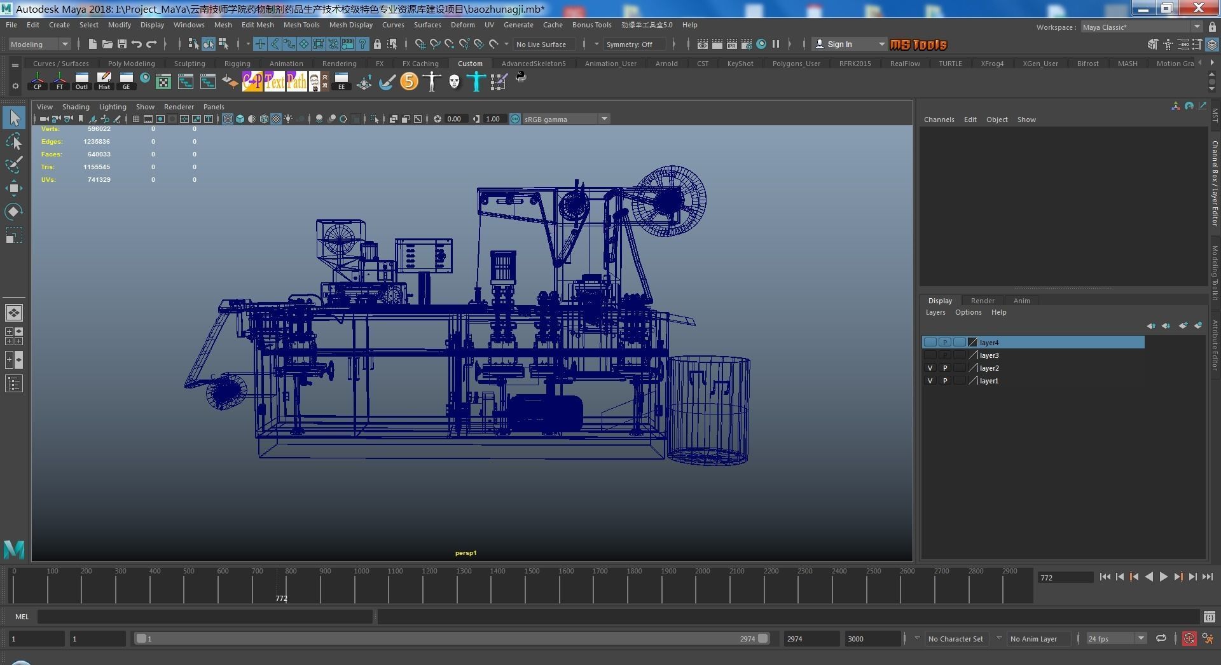Open the Modeling menu set dropdown
Image resolution: width=1221 pixels, height=665 pixels.
[39, 45]
